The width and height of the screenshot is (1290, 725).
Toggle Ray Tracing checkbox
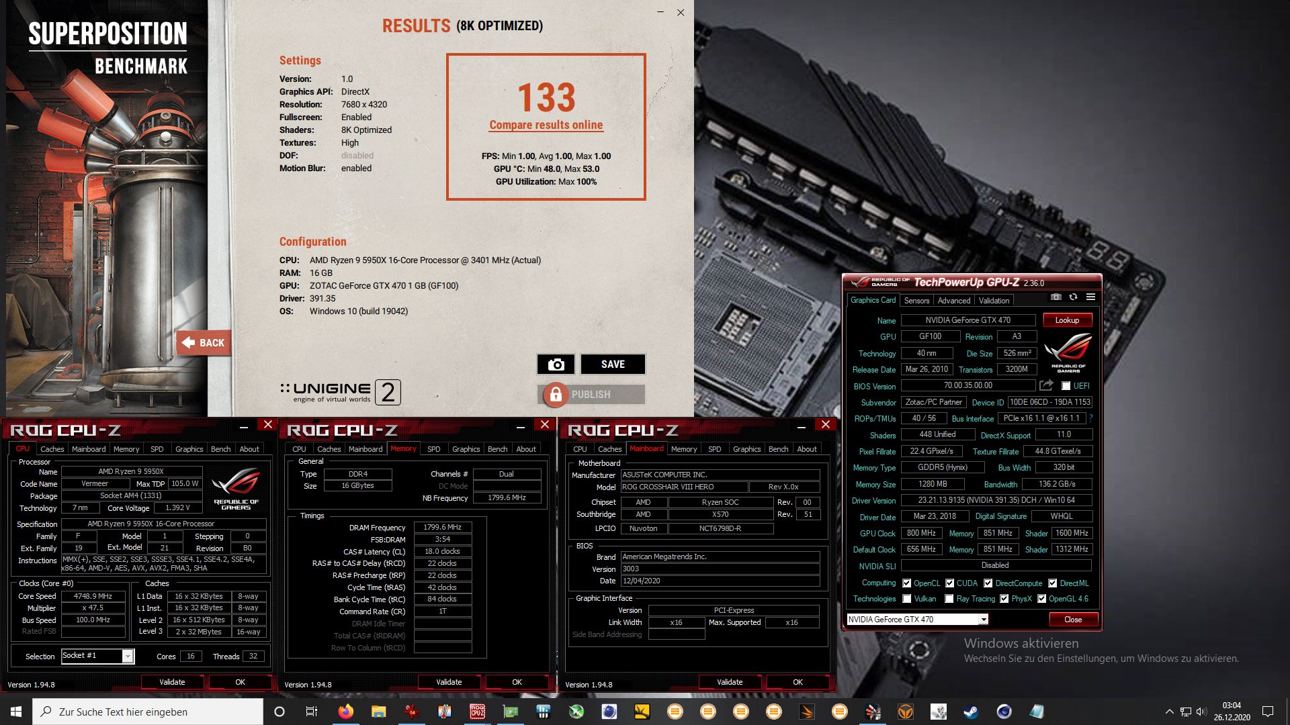click(949, 599)
